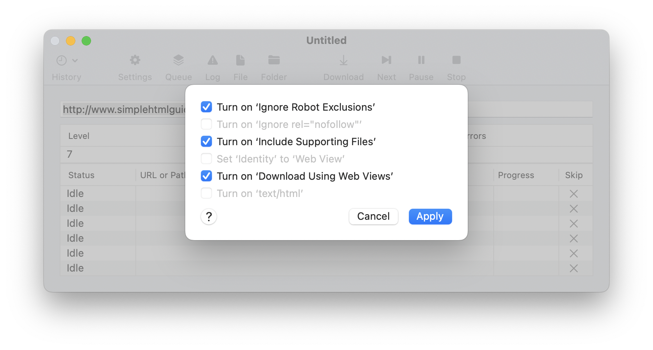Uncheck 'Ignore Robot Exclusions'
The width and height of the screenshot is (653, 350).
(206, 106)
